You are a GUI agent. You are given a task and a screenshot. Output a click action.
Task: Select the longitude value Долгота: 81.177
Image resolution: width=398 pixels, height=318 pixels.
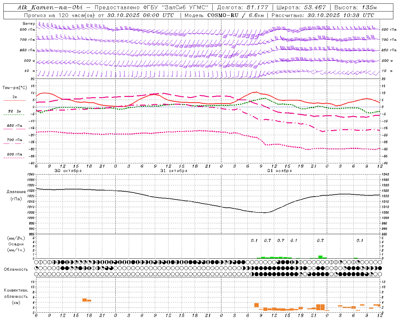(243, 7)
